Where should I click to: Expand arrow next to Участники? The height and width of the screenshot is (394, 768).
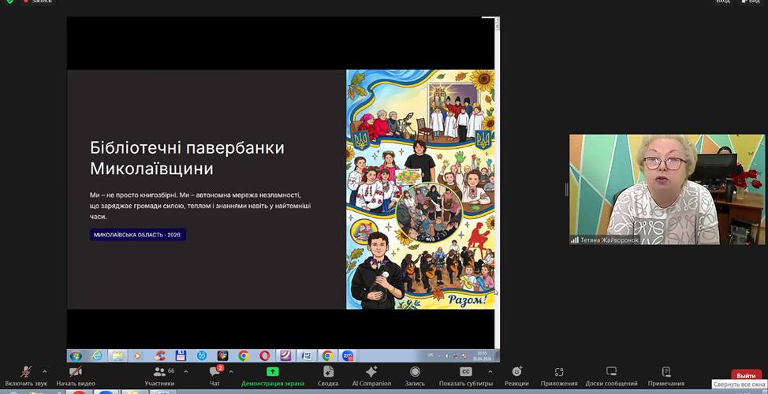tap(185, 371)
